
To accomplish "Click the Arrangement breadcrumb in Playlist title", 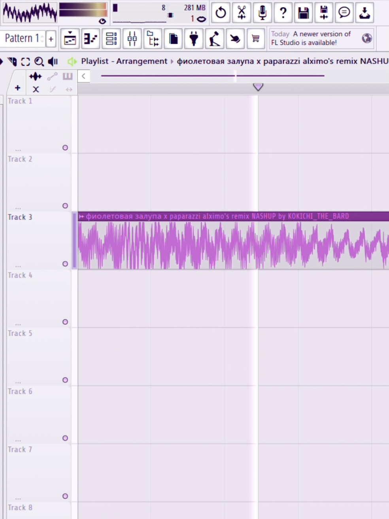I will coord(142,61).
